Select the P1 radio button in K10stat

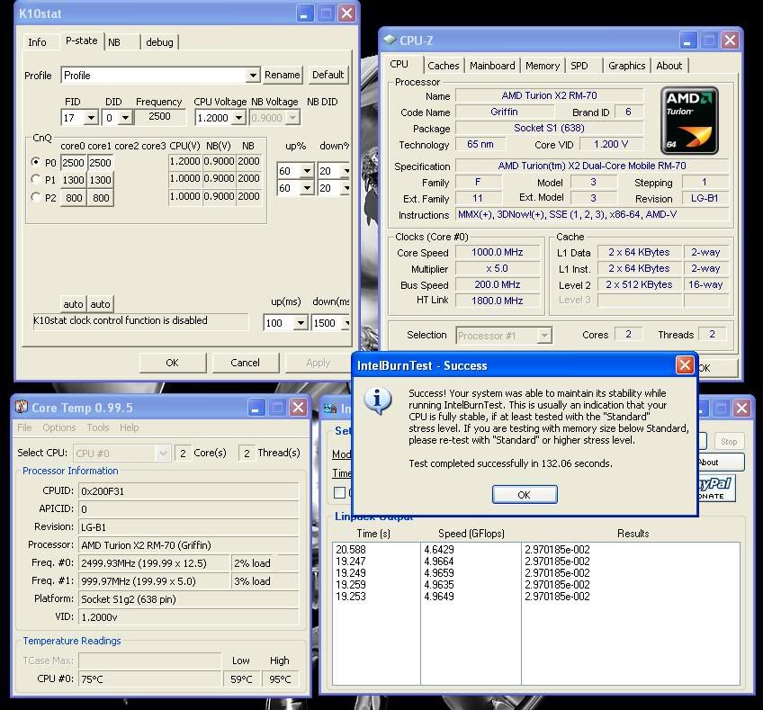tap(37, 180)
